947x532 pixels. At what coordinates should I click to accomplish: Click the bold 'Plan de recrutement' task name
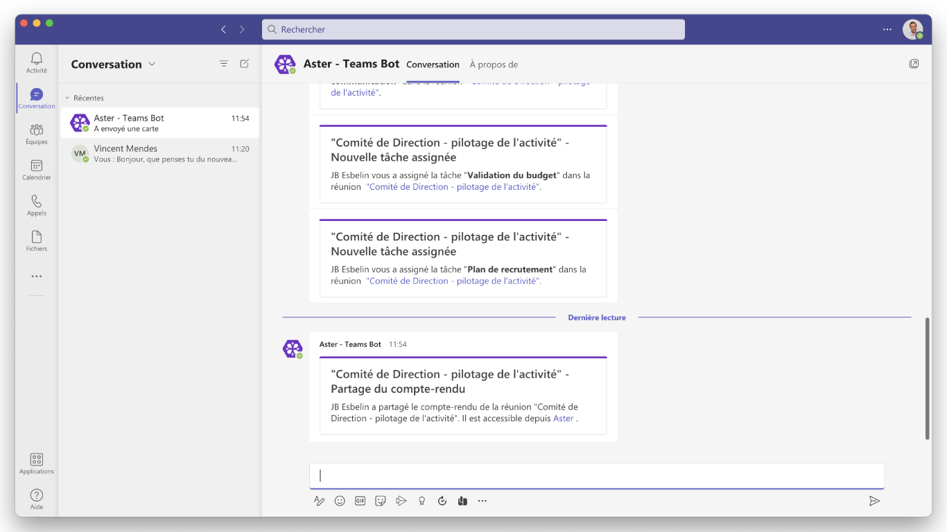pos(510,269)
